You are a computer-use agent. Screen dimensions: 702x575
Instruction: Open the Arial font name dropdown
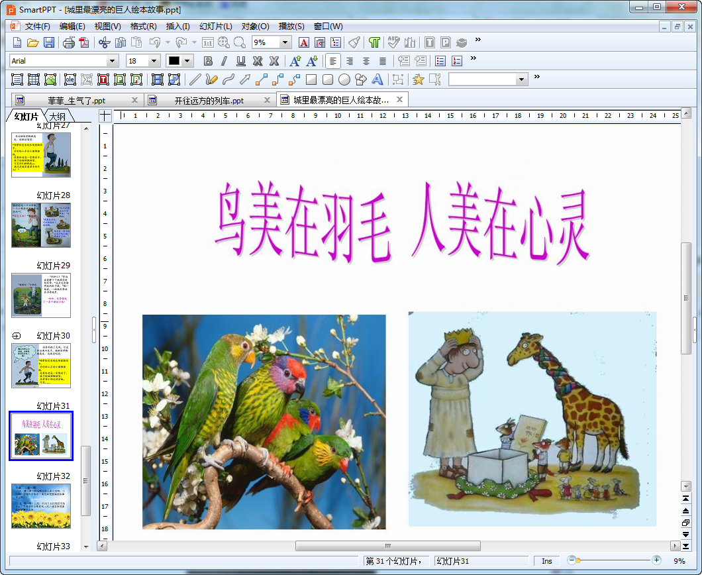[113, 61]
